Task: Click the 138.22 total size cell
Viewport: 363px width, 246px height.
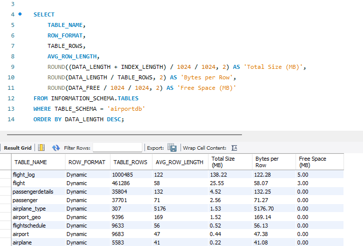Action: coord(217,175)
